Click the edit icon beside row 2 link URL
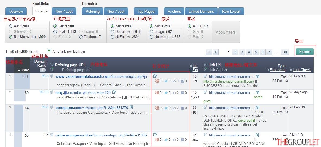 coord(205,92)
